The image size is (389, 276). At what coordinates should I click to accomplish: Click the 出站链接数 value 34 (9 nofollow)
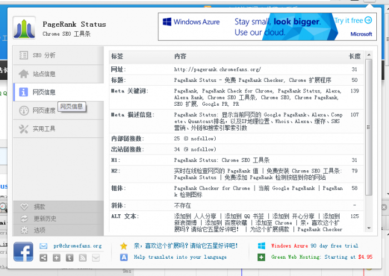(195, 149)
